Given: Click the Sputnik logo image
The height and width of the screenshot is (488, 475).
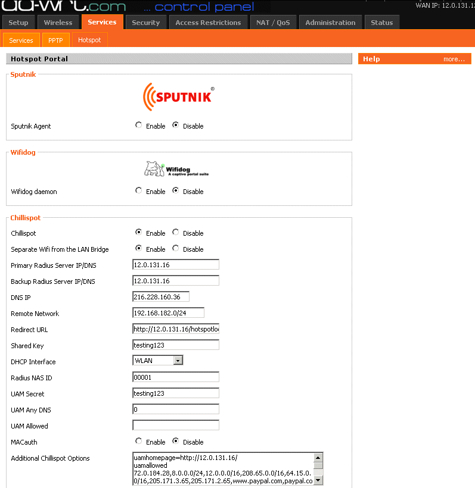Looking at the screenshot, I should click(x=178, y=95).
